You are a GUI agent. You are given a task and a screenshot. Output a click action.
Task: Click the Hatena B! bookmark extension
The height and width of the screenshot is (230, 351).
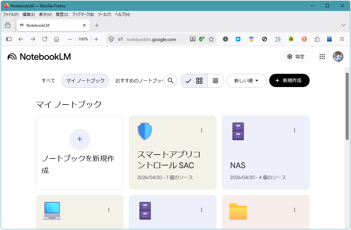point(238,39)
